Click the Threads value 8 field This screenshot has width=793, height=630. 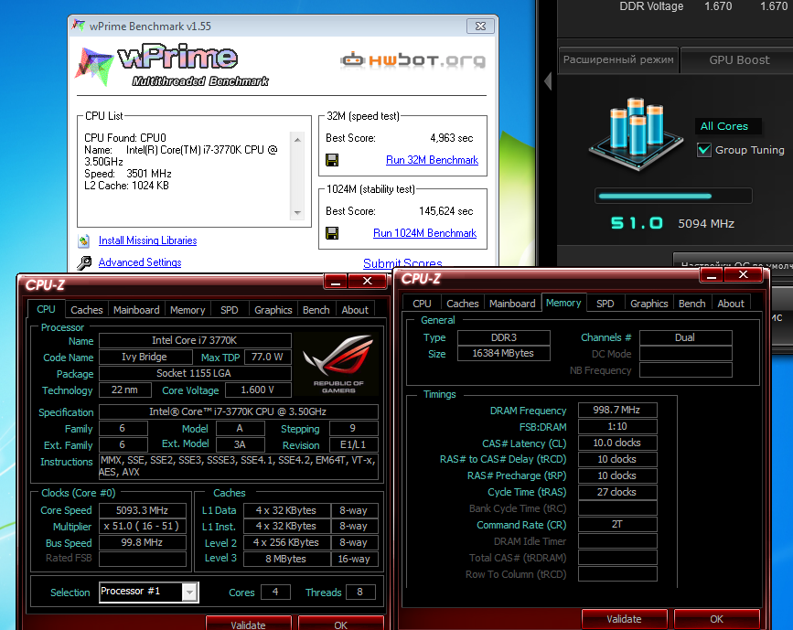[360, 592]
